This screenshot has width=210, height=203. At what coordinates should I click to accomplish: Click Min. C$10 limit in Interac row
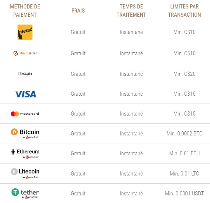[185, 32]
